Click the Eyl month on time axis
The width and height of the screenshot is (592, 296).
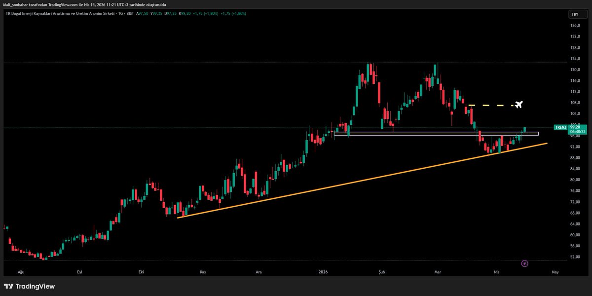[79, 271]
